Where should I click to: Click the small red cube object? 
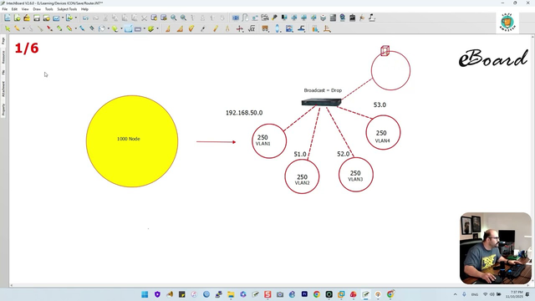pyautogui.click(x=385, y=51)
